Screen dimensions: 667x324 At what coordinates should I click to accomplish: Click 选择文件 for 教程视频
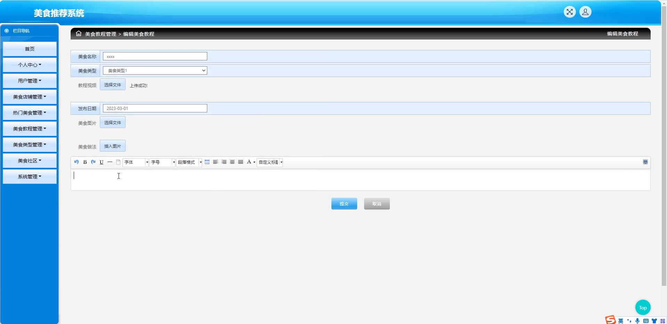(113, 85)
